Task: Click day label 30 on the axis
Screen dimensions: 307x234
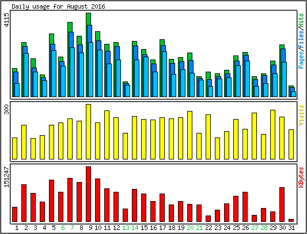Action: 282,228
